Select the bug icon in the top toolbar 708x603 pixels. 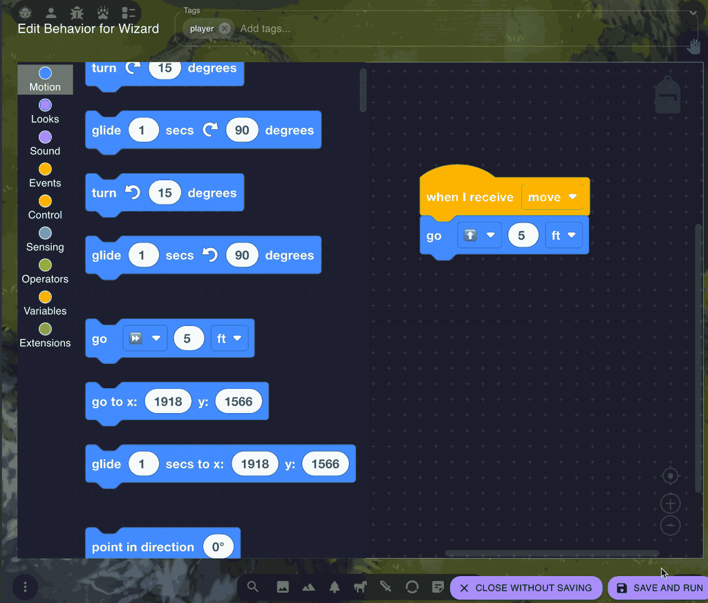pos(77,12)
